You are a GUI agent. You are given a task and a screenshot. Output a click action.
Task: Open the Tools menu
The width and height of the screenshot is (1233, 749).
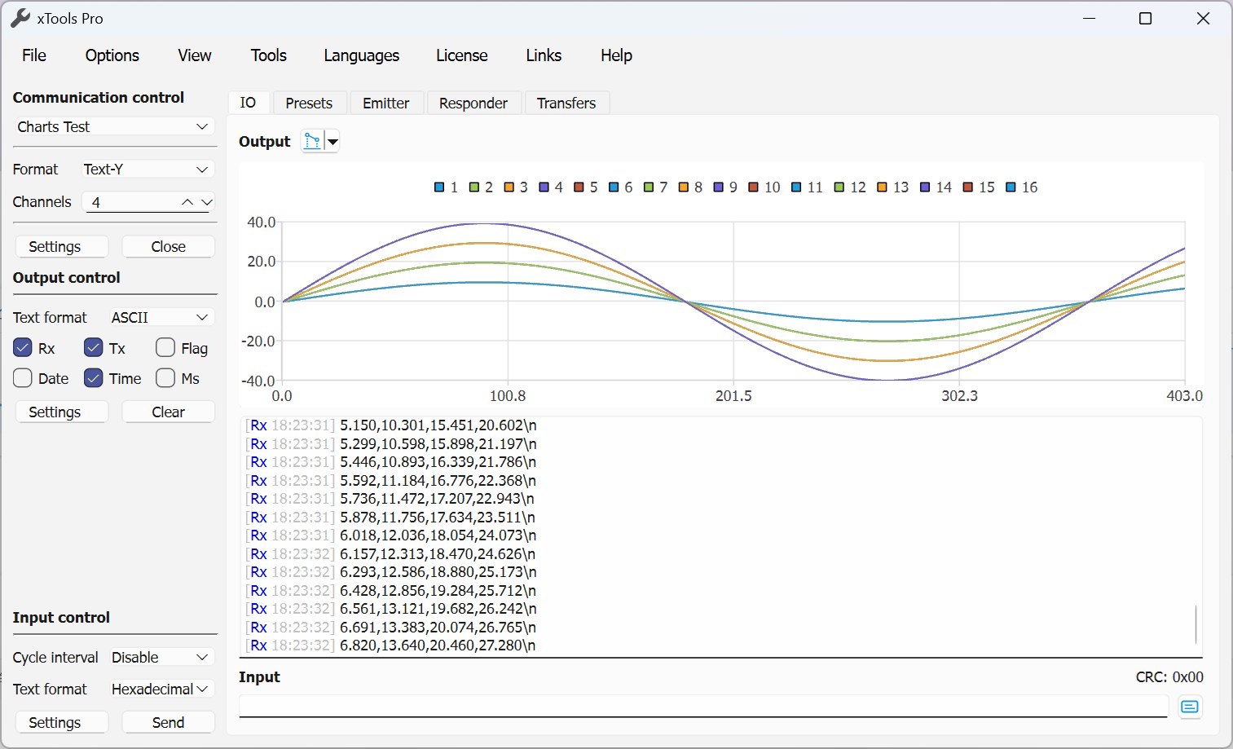coord(268,55)
